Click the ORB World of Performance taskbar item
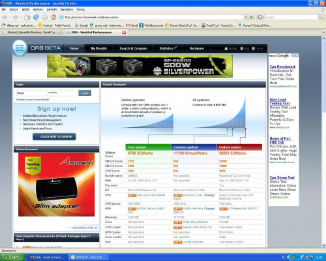 click(x=47, y=257)
